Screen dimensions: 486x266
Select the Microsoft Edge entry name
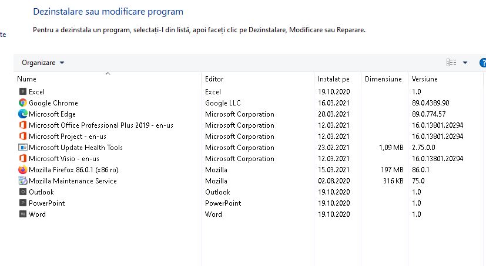[52, 114]
